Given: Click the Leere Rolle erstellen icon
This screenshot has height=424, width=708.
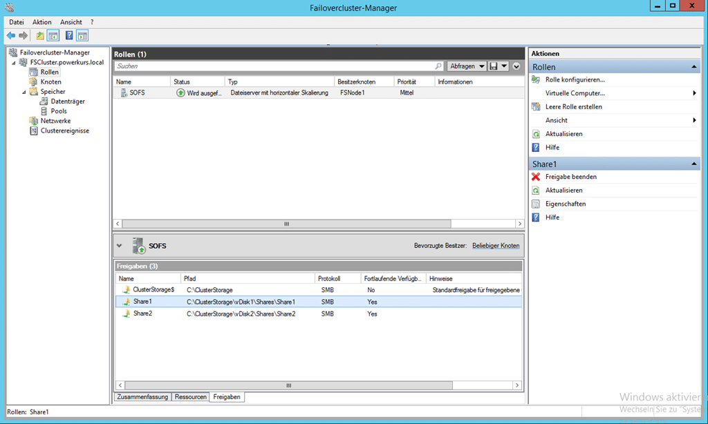Looking at the screenshot, I should [x=536, y=107].
